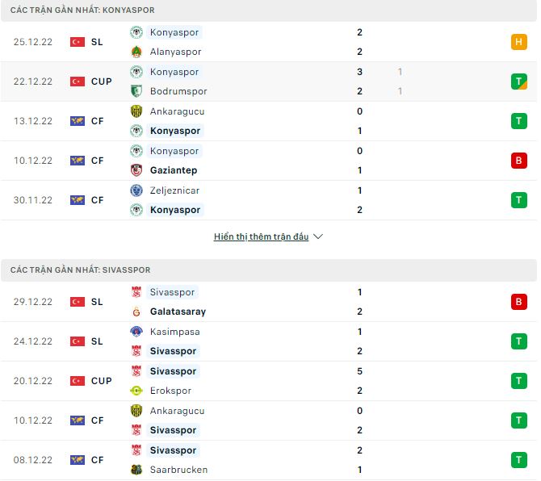
Task: Click the green T badge for Erokspor match
Action: [x=518, y=381]
